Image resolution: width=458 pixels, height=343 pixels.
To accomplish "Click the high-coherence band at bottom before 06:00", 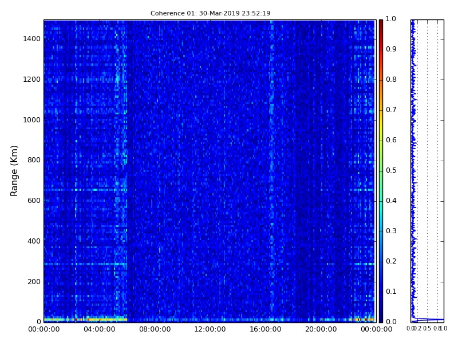I will pos(85,320).
